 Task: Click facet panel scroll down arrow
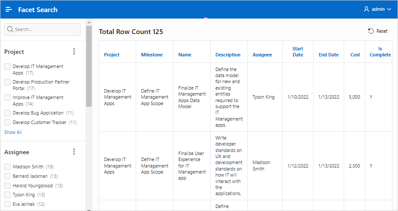coord(89,209)
